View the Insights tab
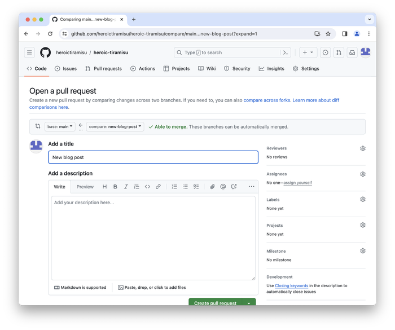The height and width of the screenshot is (330, 395). coord(271,68)
